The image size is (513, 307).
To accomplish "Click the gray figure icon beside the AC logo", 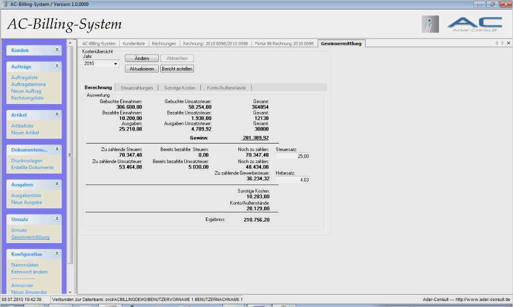I will click(x=430, y=24).
